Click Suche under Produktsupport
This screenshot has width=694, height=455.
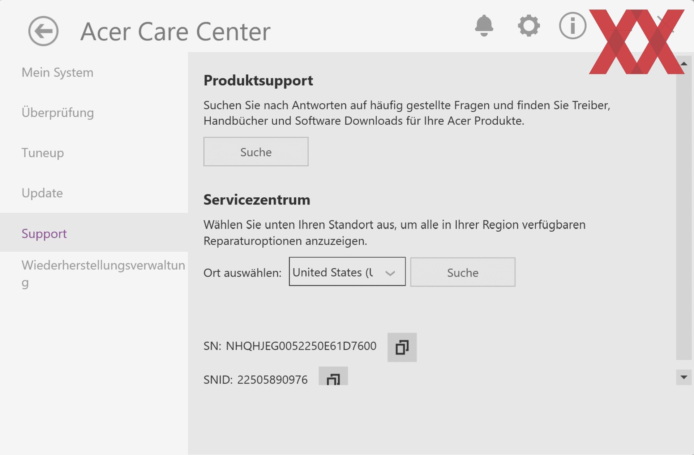(x=256, y=151)
